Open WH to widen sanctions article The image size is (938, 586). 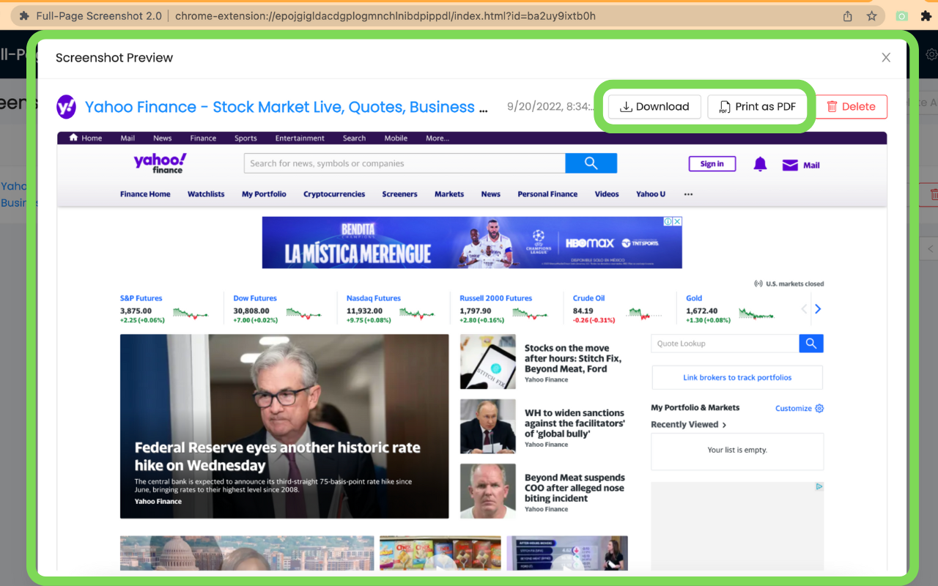(x=575, y=423)
